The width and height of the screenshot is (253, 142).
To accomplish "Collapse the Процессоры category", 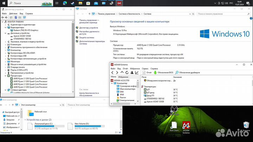I will [6, 76].
